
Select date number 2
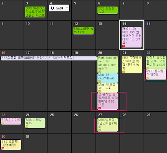(3, 3)
